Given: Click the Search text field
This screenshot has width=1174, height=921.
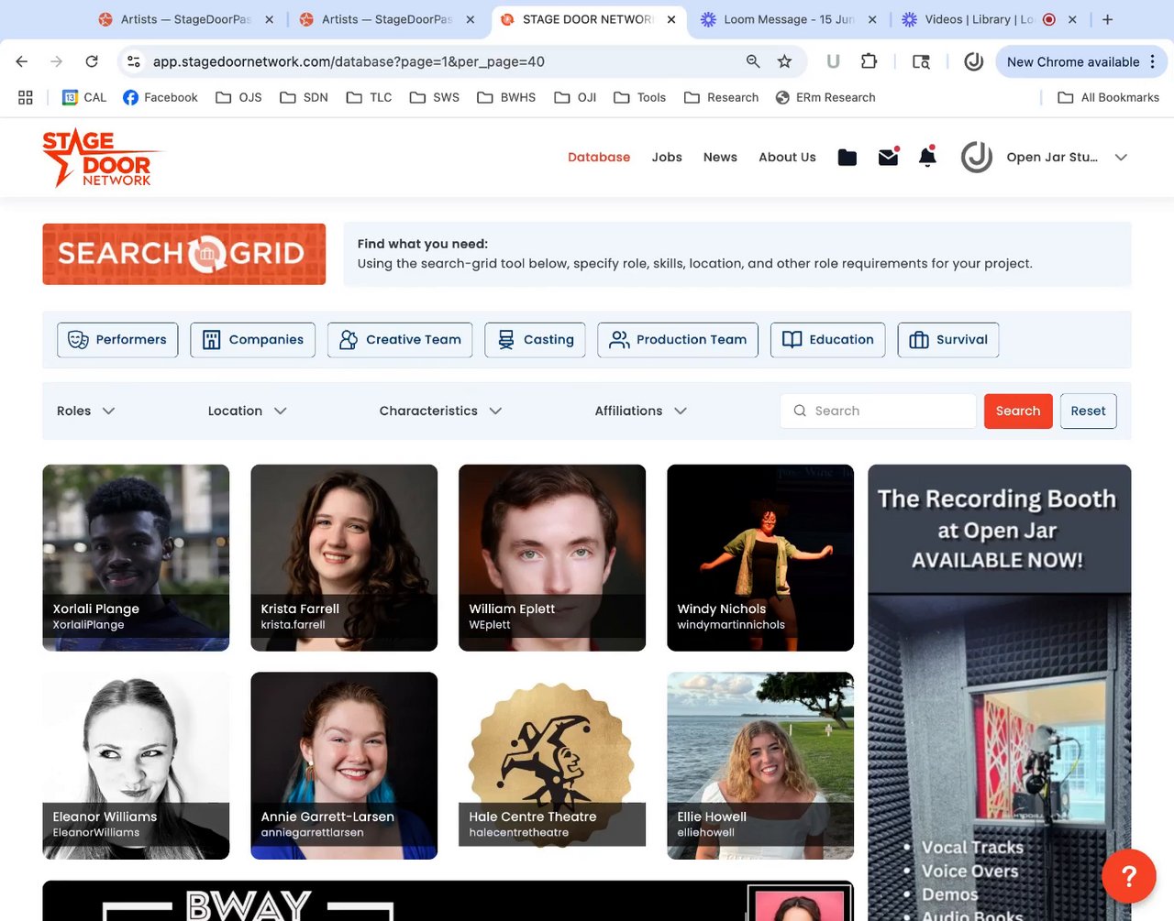Looking at the screenshot, I should (879, 411).
